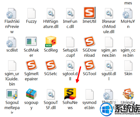The height and width of the screenshot is (117, 140).
Task: Click the 'sysmodel.bin' file name
Action: click(89, 105)
